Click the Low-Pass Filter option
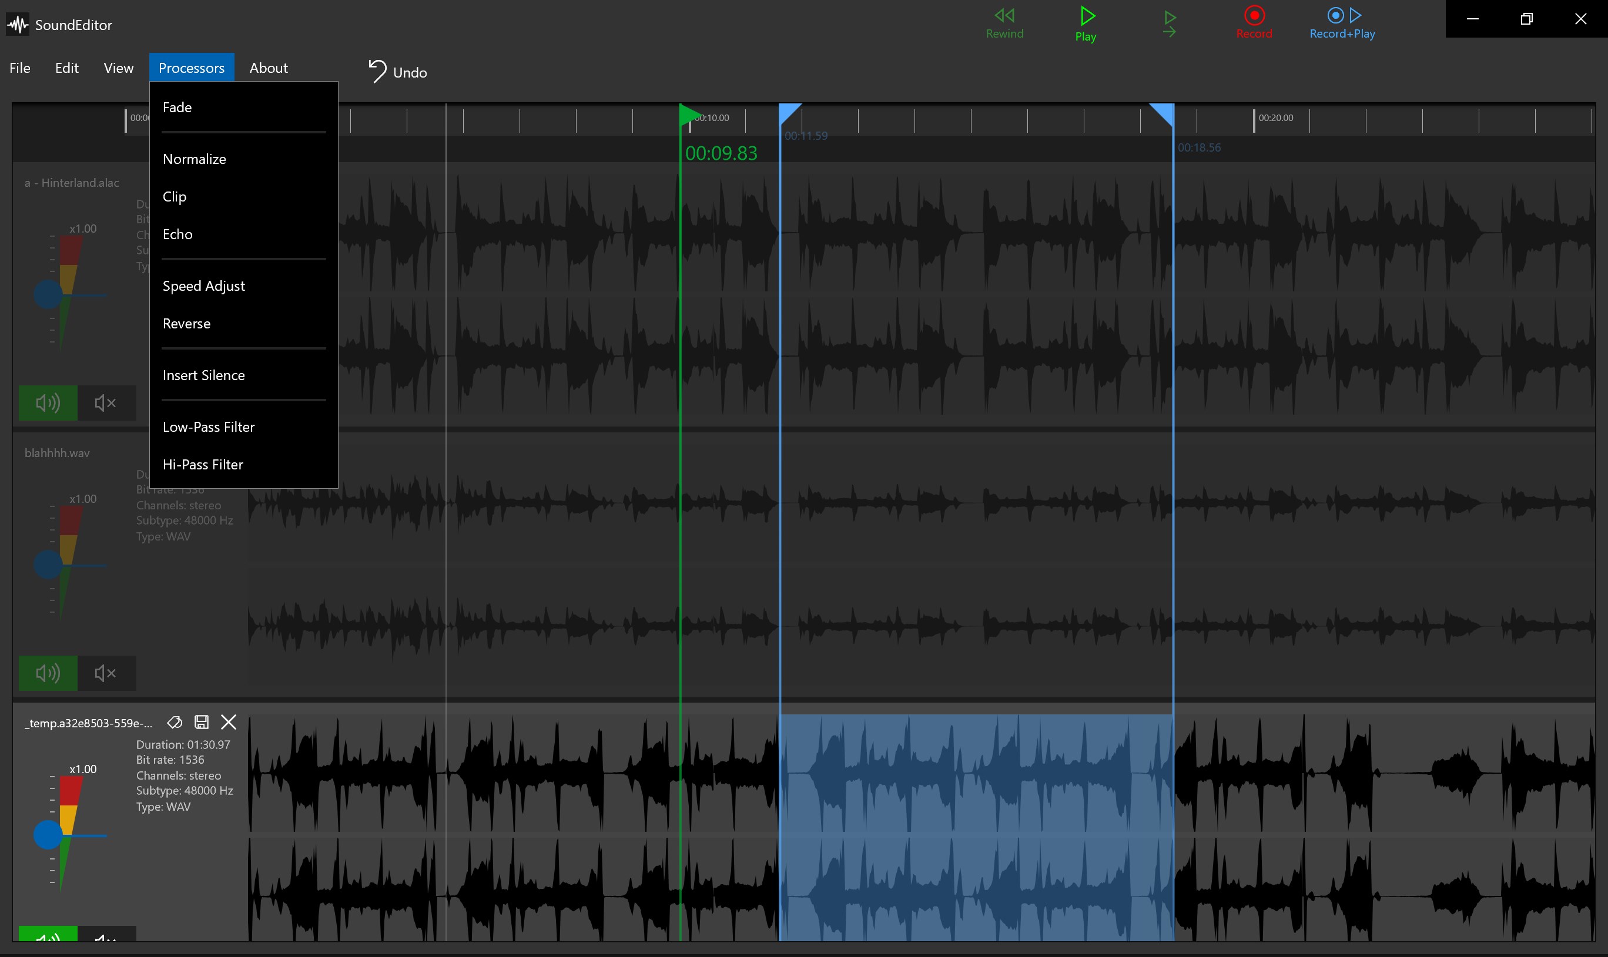This screenshot has width=1608, height=957. tap(209, 426)
